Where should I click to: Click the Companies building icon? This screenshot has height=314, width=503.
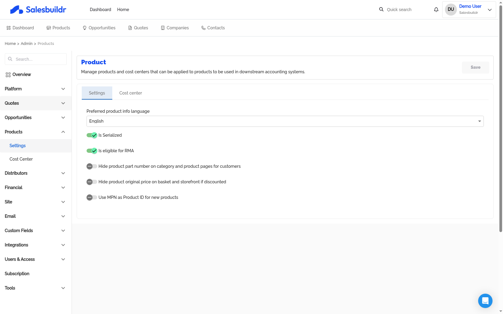click(162, 28)
